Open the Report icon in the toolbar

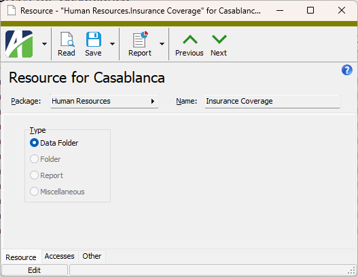tap(140, 39)
